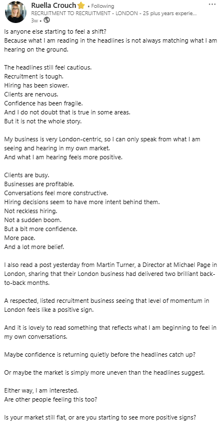Screen dimensions: 221x424
Task: Click the Following status label
Action: pyautogui.click(x=103, y=6)
